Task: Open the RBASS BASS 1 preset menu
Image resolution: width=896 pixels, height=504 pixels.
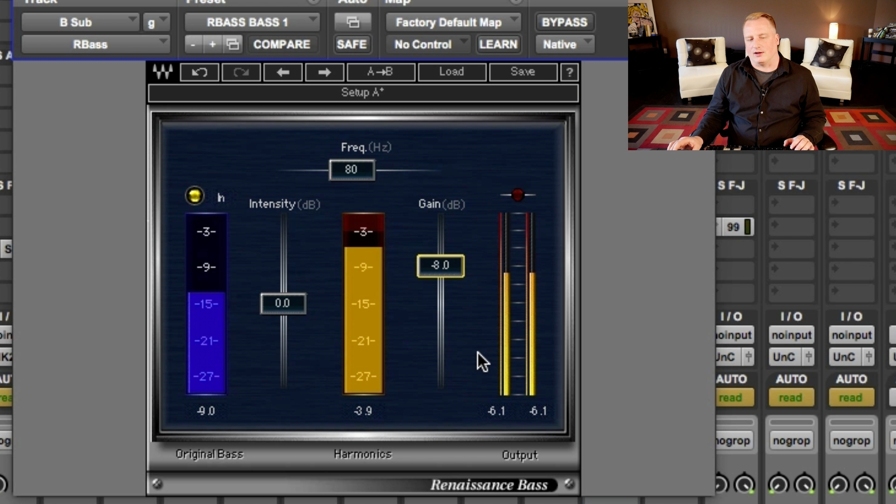Action: pos(252,22)
